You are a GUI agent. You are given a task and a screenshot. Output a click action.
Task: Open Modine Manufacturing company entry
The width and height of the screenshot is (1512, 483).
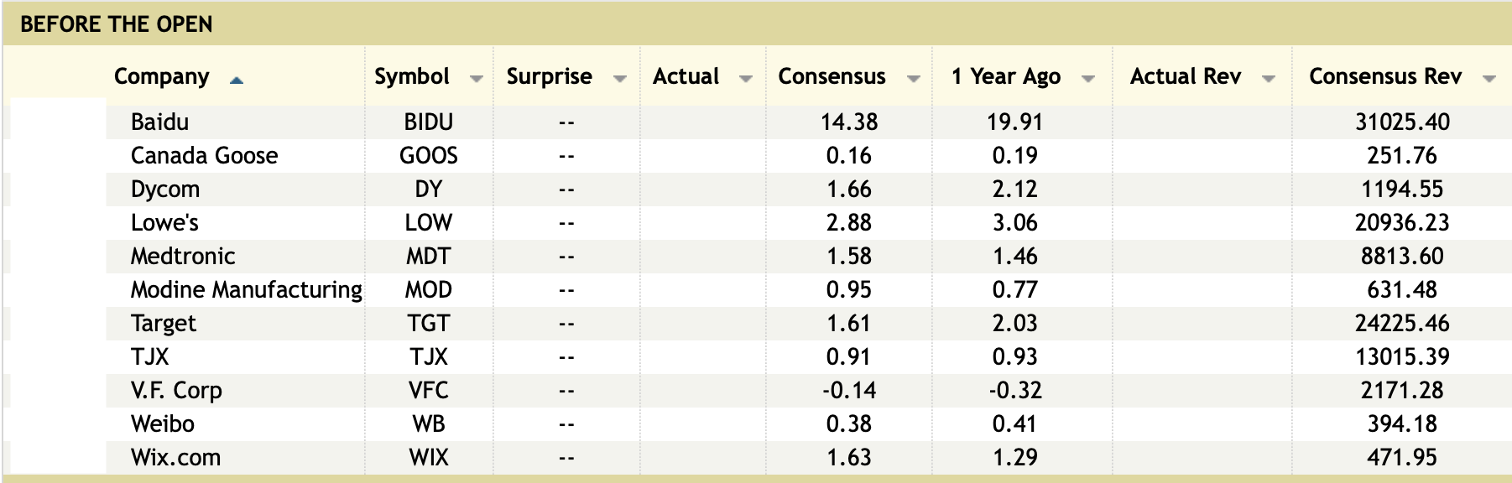pos(246,290)
